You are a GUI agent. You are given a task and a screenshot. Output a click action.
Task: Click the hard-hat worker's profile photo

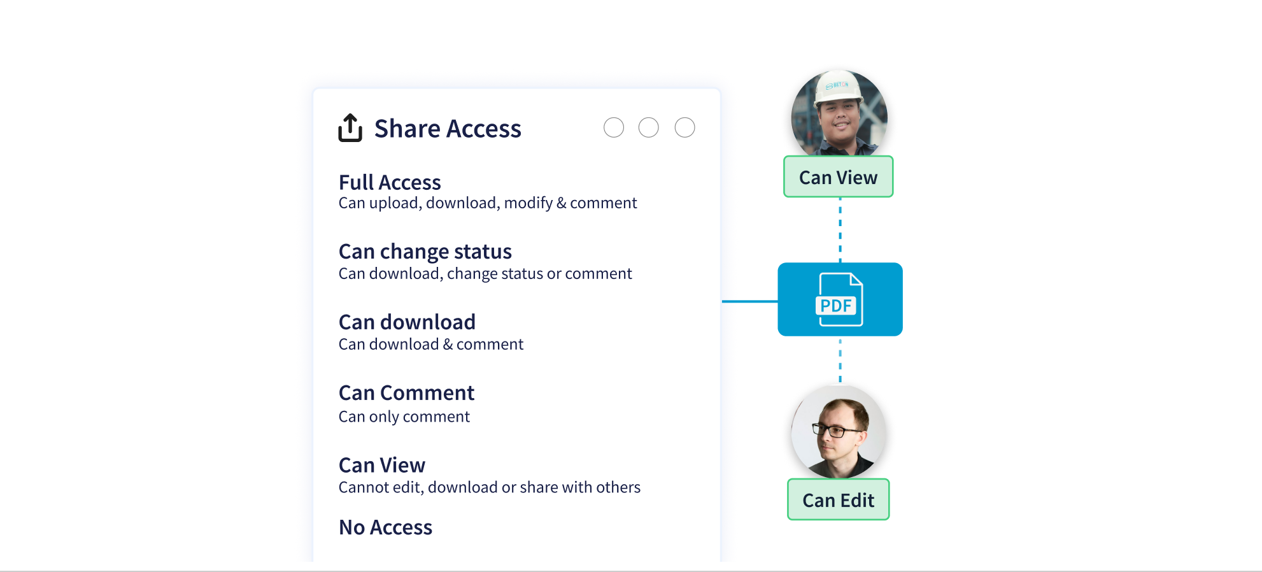839,113
